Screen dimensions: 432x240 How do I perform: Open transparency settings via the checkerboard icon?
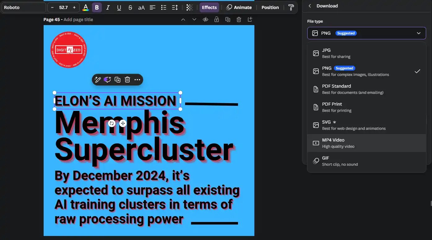(189, 7)
